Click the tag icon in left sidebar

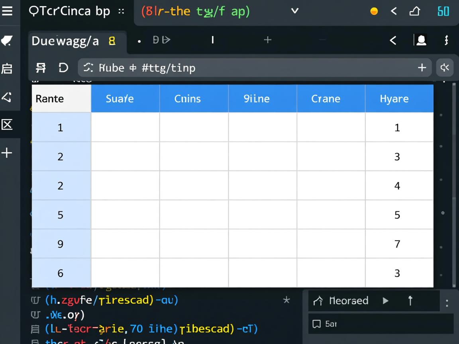(x=7, y=40)
